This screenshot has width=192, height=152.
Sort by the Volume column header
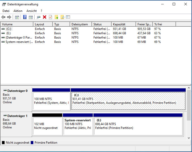tap(17, 24)
